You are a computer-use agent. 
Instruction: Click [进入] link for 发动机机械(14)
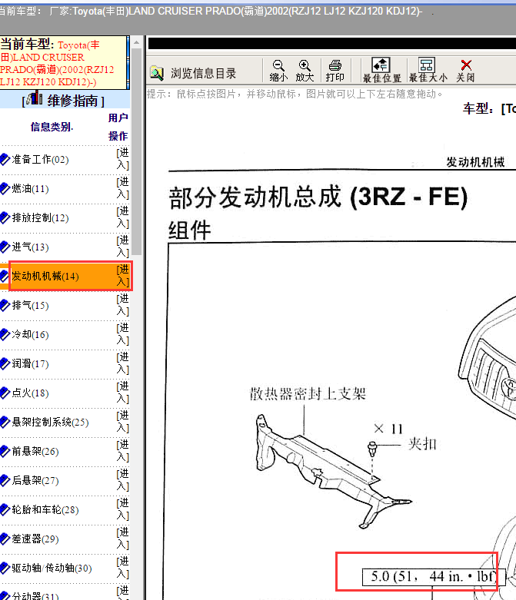pos(122,276)
